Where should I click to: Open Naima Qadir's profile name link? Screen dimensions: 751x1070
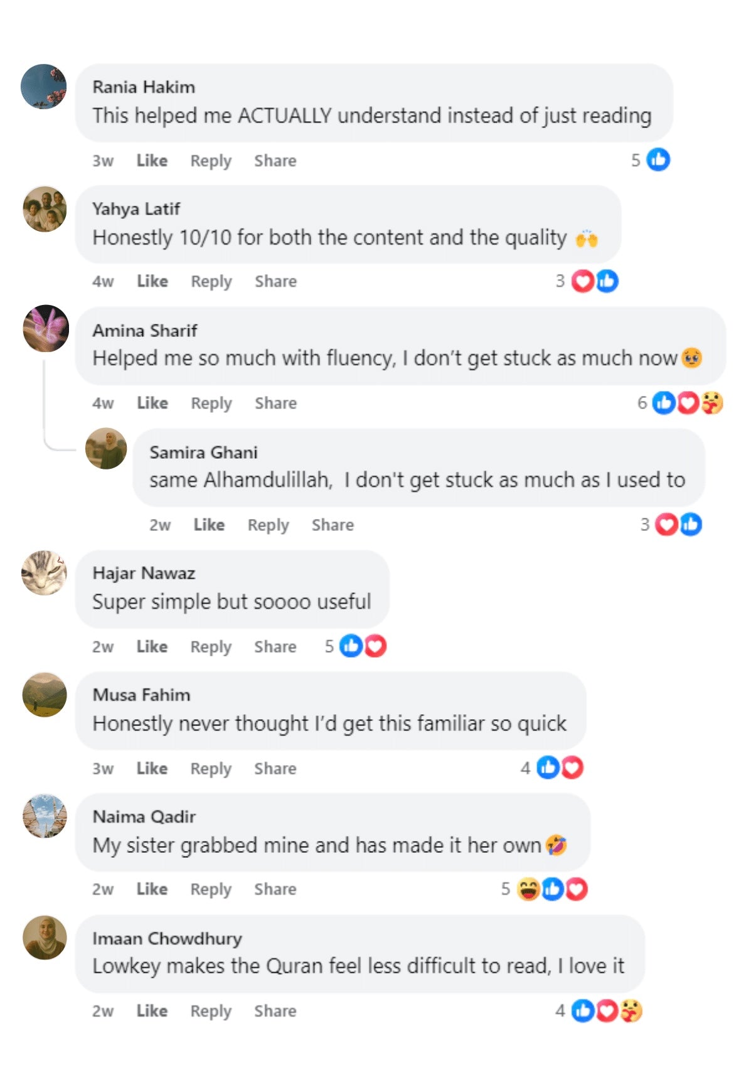click(144, 816)
